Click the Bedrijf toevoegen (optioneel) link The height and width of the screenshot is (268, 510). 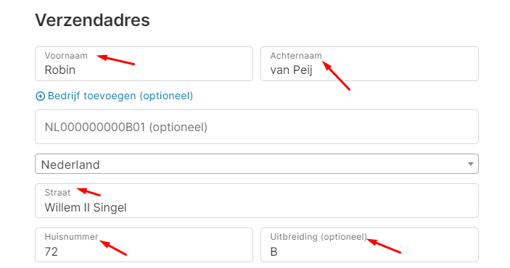114,96
